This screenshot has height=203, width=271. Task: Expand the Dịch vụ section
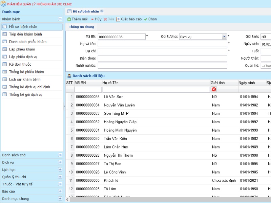point(60,162)
